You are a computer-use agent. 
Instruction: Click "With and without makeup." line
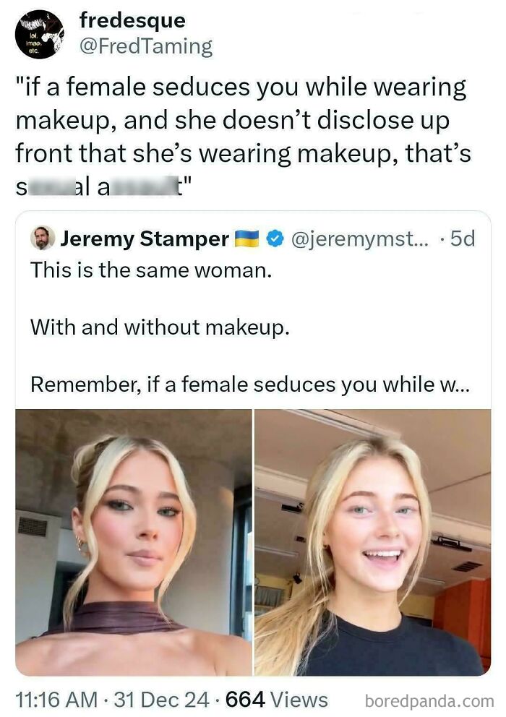pos(160,327)
